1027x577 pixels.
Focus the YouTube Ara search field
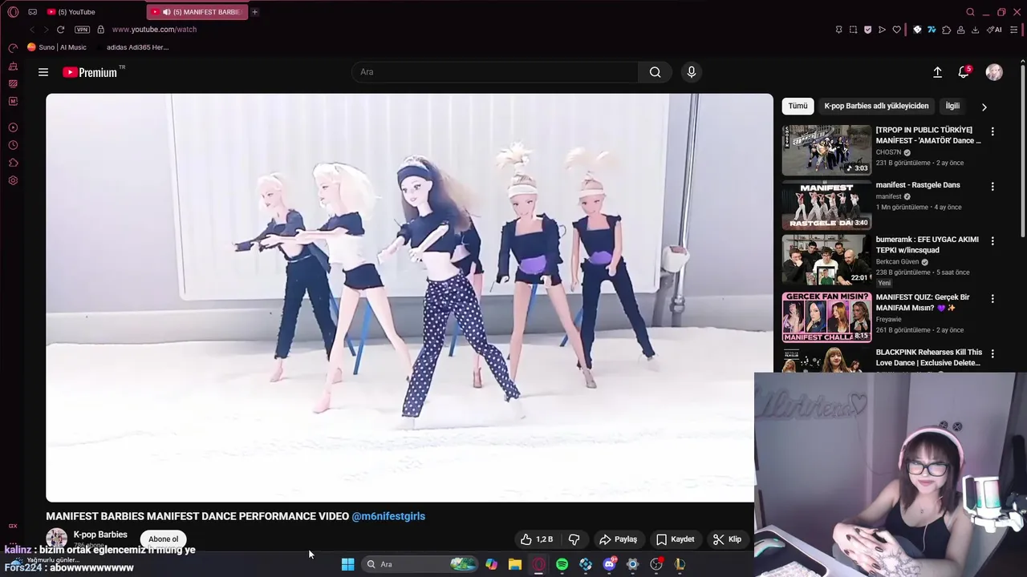click(x=495, y=72)
